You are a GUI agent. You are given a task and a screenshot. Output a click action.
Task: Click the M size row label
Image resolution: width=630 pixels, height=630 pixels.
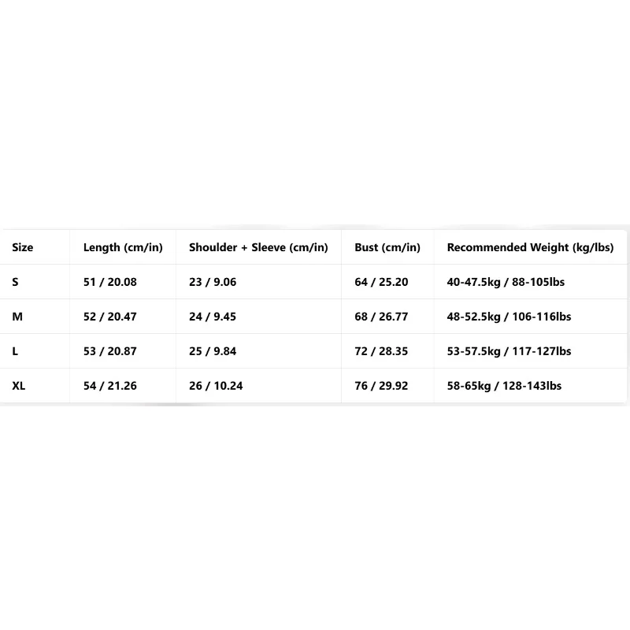point(17,317)
